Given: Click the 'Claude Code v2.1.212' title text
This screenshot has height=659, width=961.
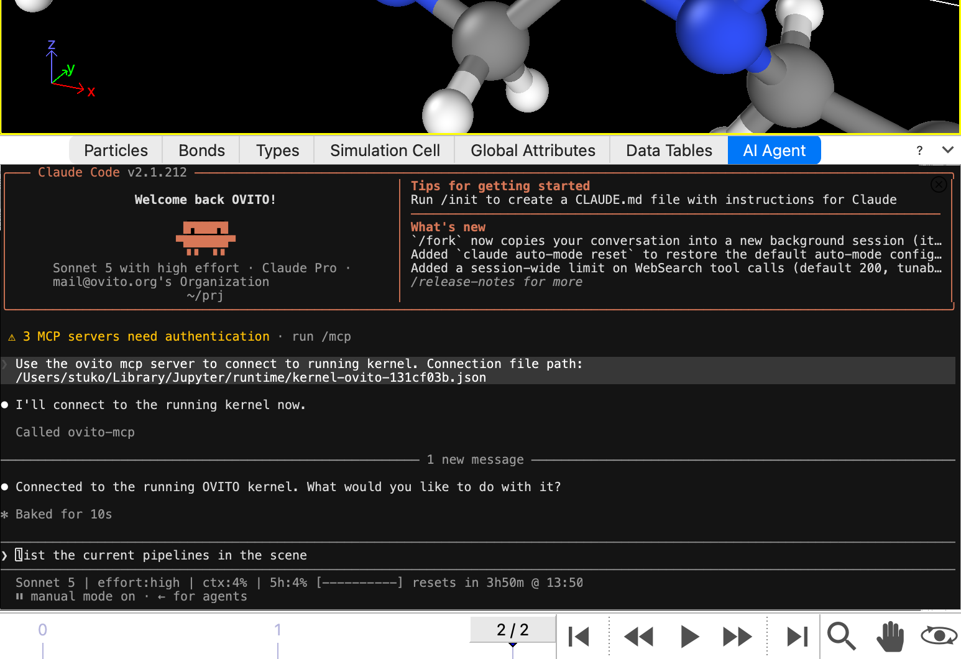Looking at the screenshot, I should coord(113,172).
